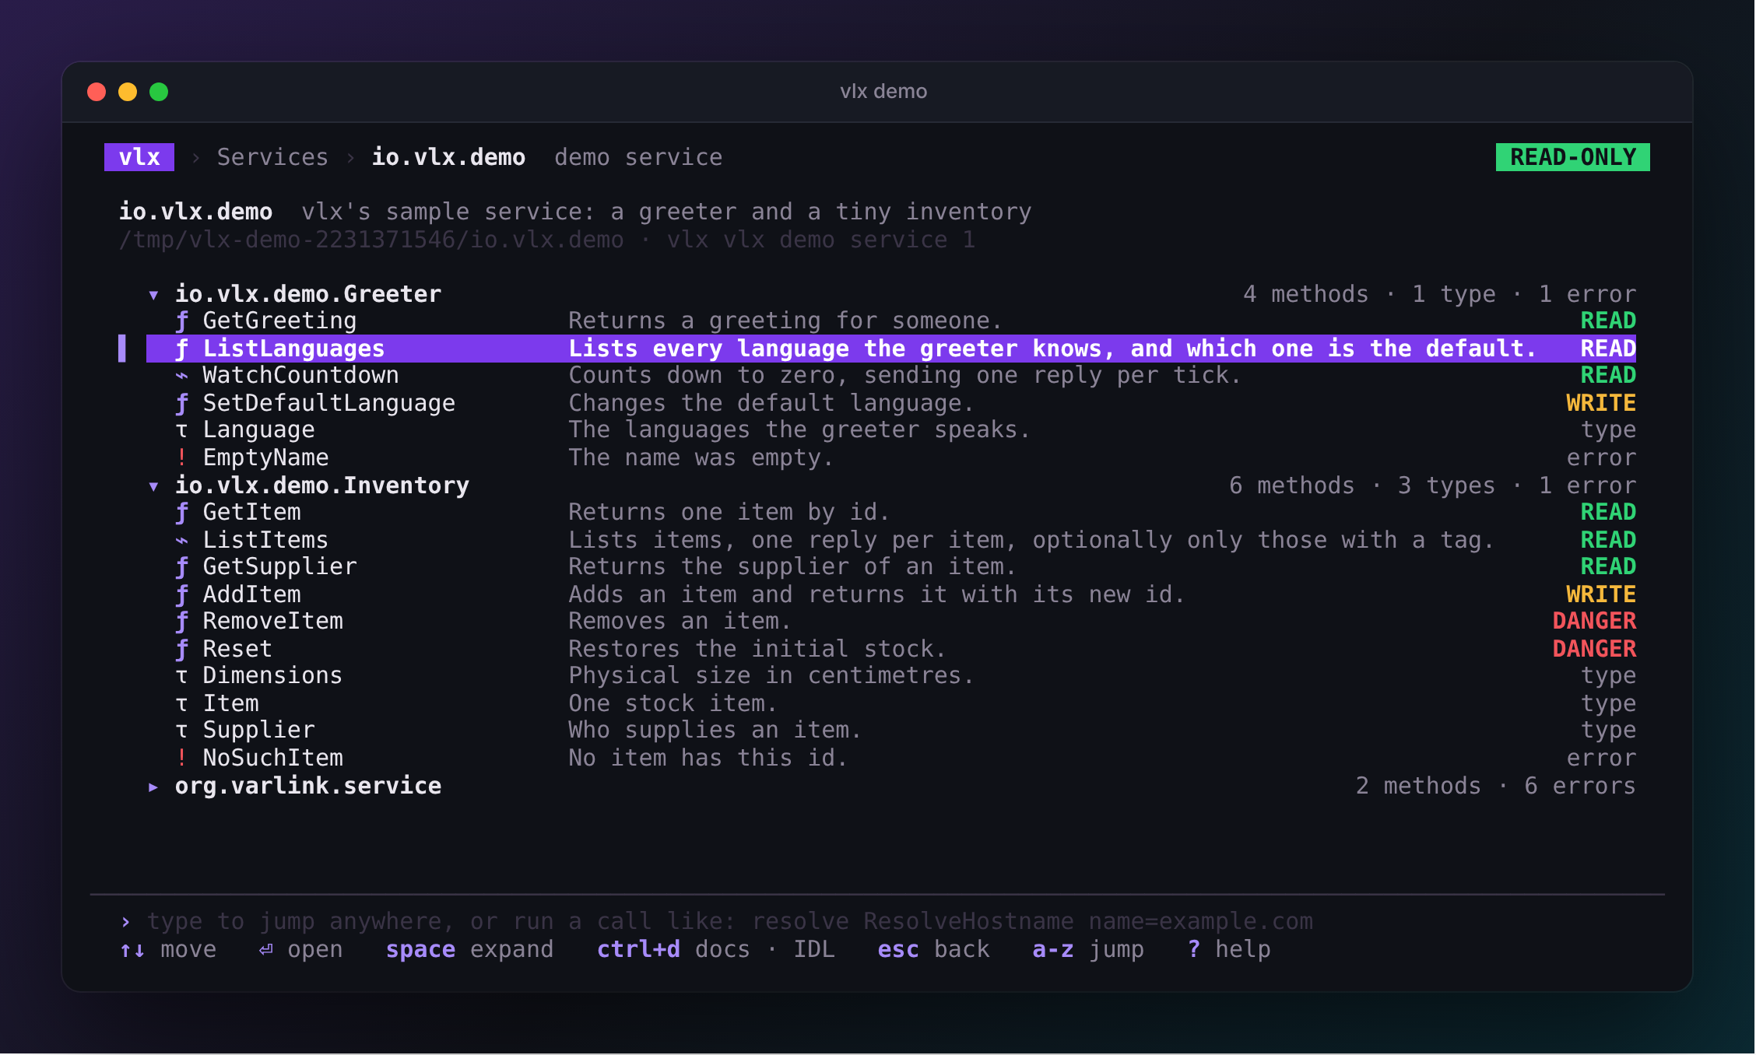Click the type icon beside Item
Image resolution: width=1756 pixels, height=1055 pixels.
(181, 704)
